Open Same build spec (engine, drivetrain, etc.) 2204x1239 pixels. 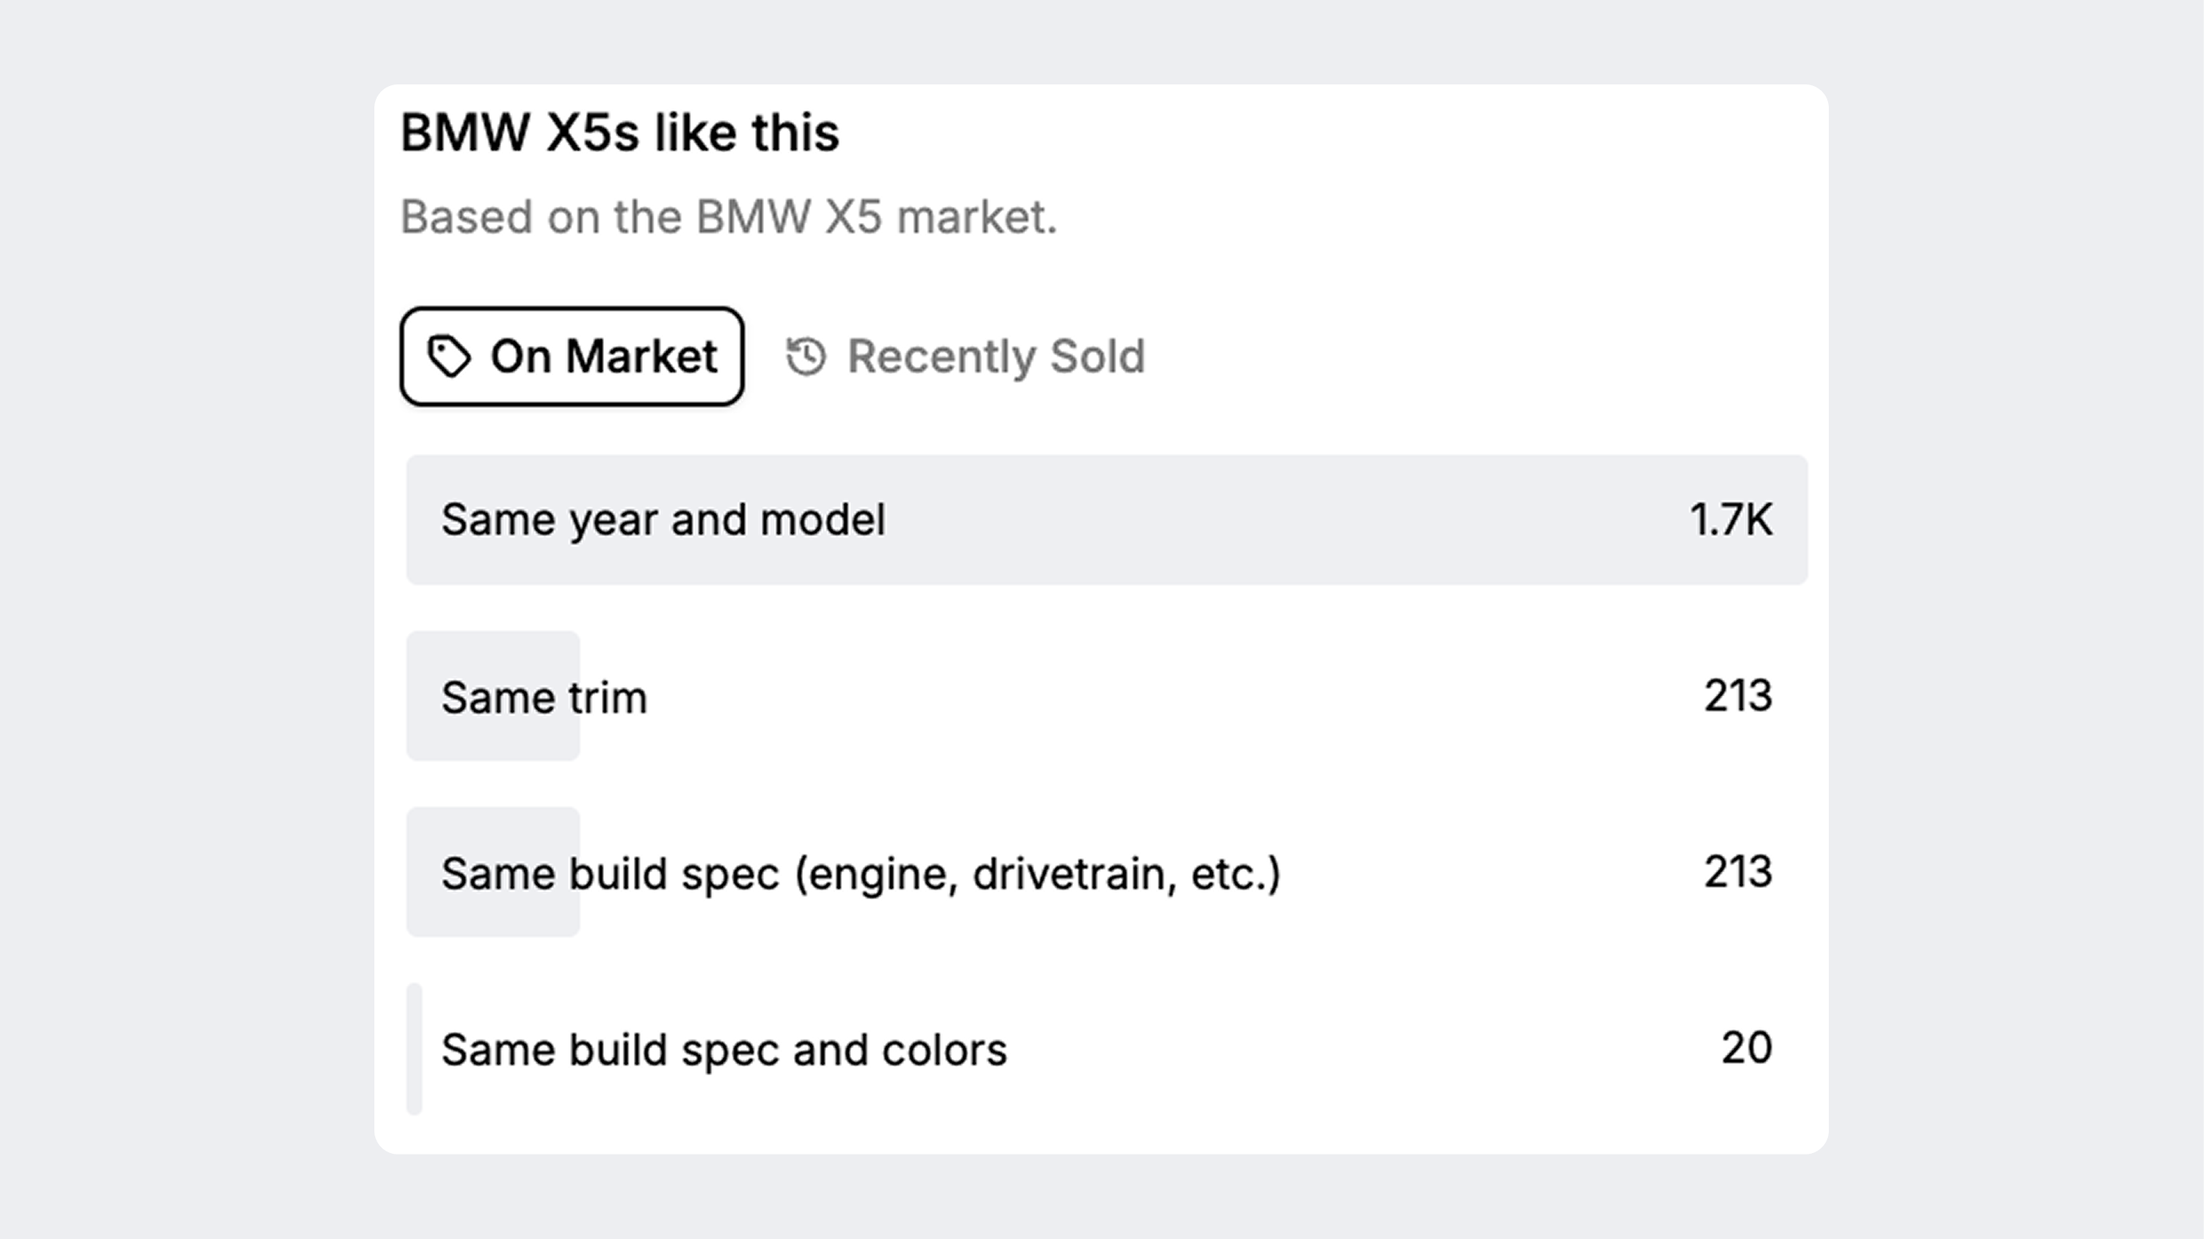point(861,873)
